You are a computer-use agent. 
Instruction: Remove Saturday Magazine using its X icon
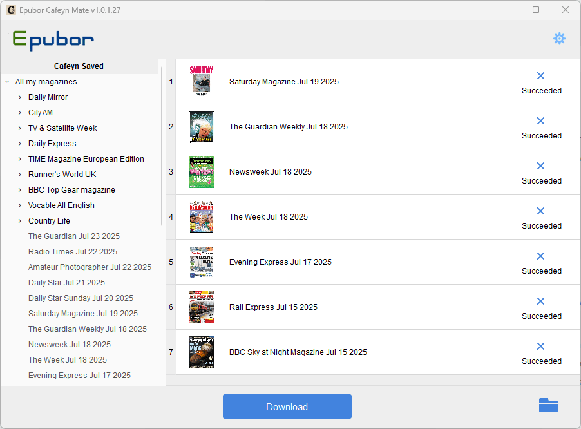[540, 76]
